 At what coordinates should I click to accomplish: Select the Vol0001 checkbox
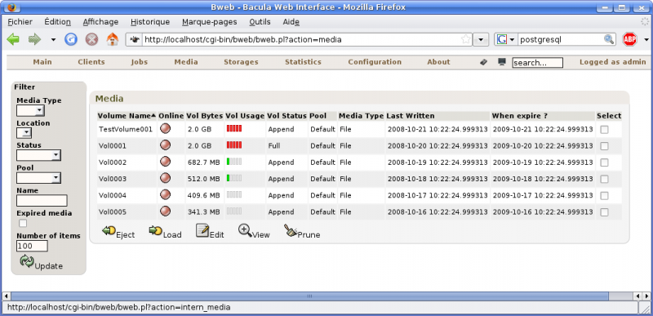click(x=604, y=145)
